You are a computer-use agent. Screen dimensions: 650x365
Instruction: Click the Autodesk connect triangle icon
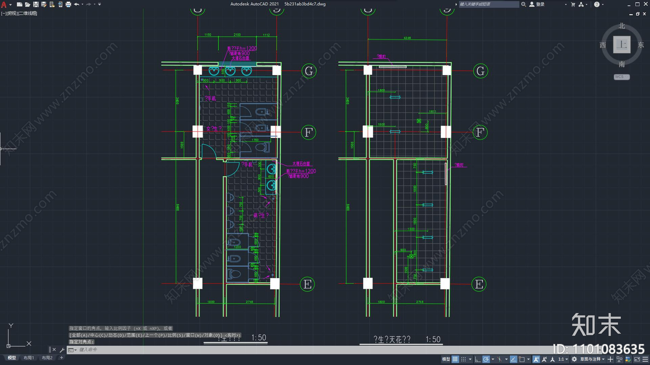click(x=581, y=4)
